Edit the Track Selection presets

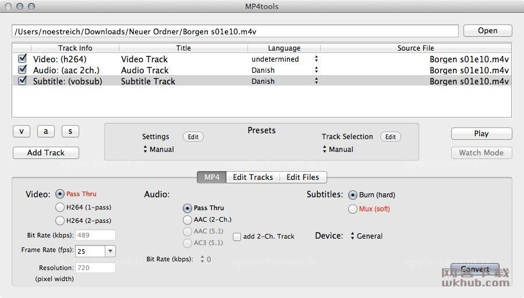[x=390, y=137]
